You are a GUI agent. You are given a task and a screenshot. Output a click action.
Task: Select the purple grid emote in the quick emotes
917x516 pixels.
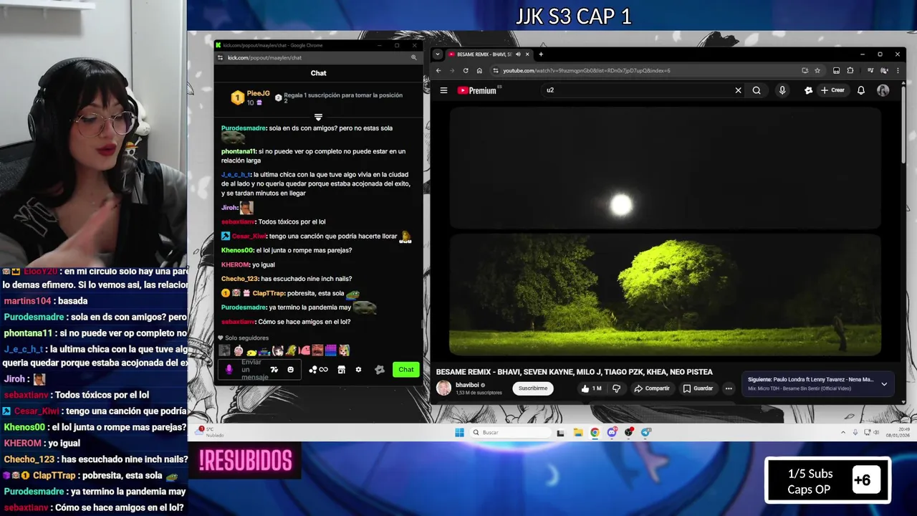pyautogui.click(x=330, y=350)
